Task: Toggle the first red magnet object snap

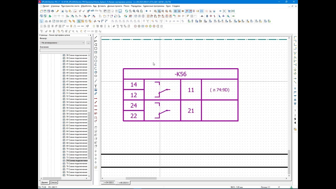Action: click(187, 11)
